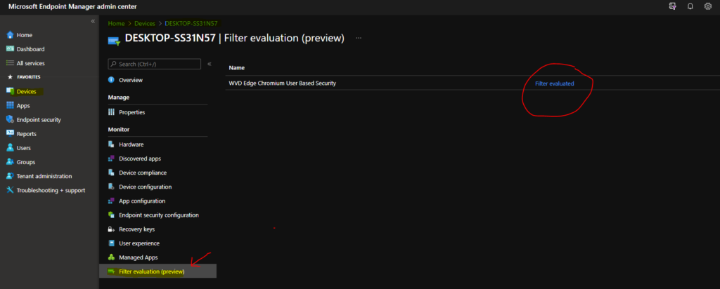
Task: Open the ellipsis menu beside the page title
Action: pos(359,38)
